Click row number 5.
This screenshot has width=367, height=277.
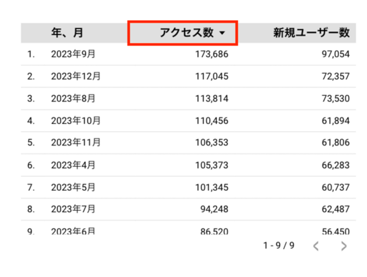31,142
